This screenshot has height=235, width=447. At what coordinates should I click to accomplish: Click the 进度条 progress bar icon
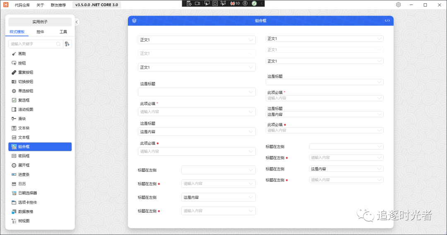14,175
